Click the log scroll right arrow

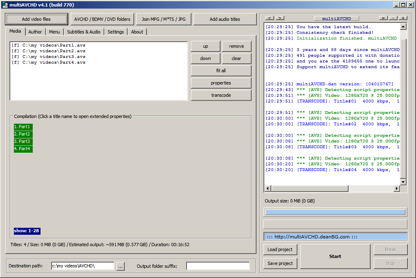click(x=397, y=189)
